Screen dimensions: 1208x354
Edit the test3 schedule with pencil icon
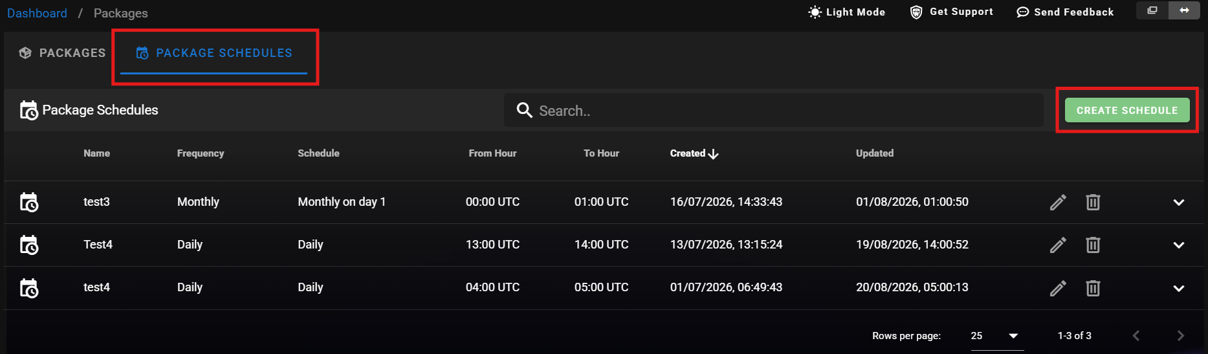pos(1058,203)
